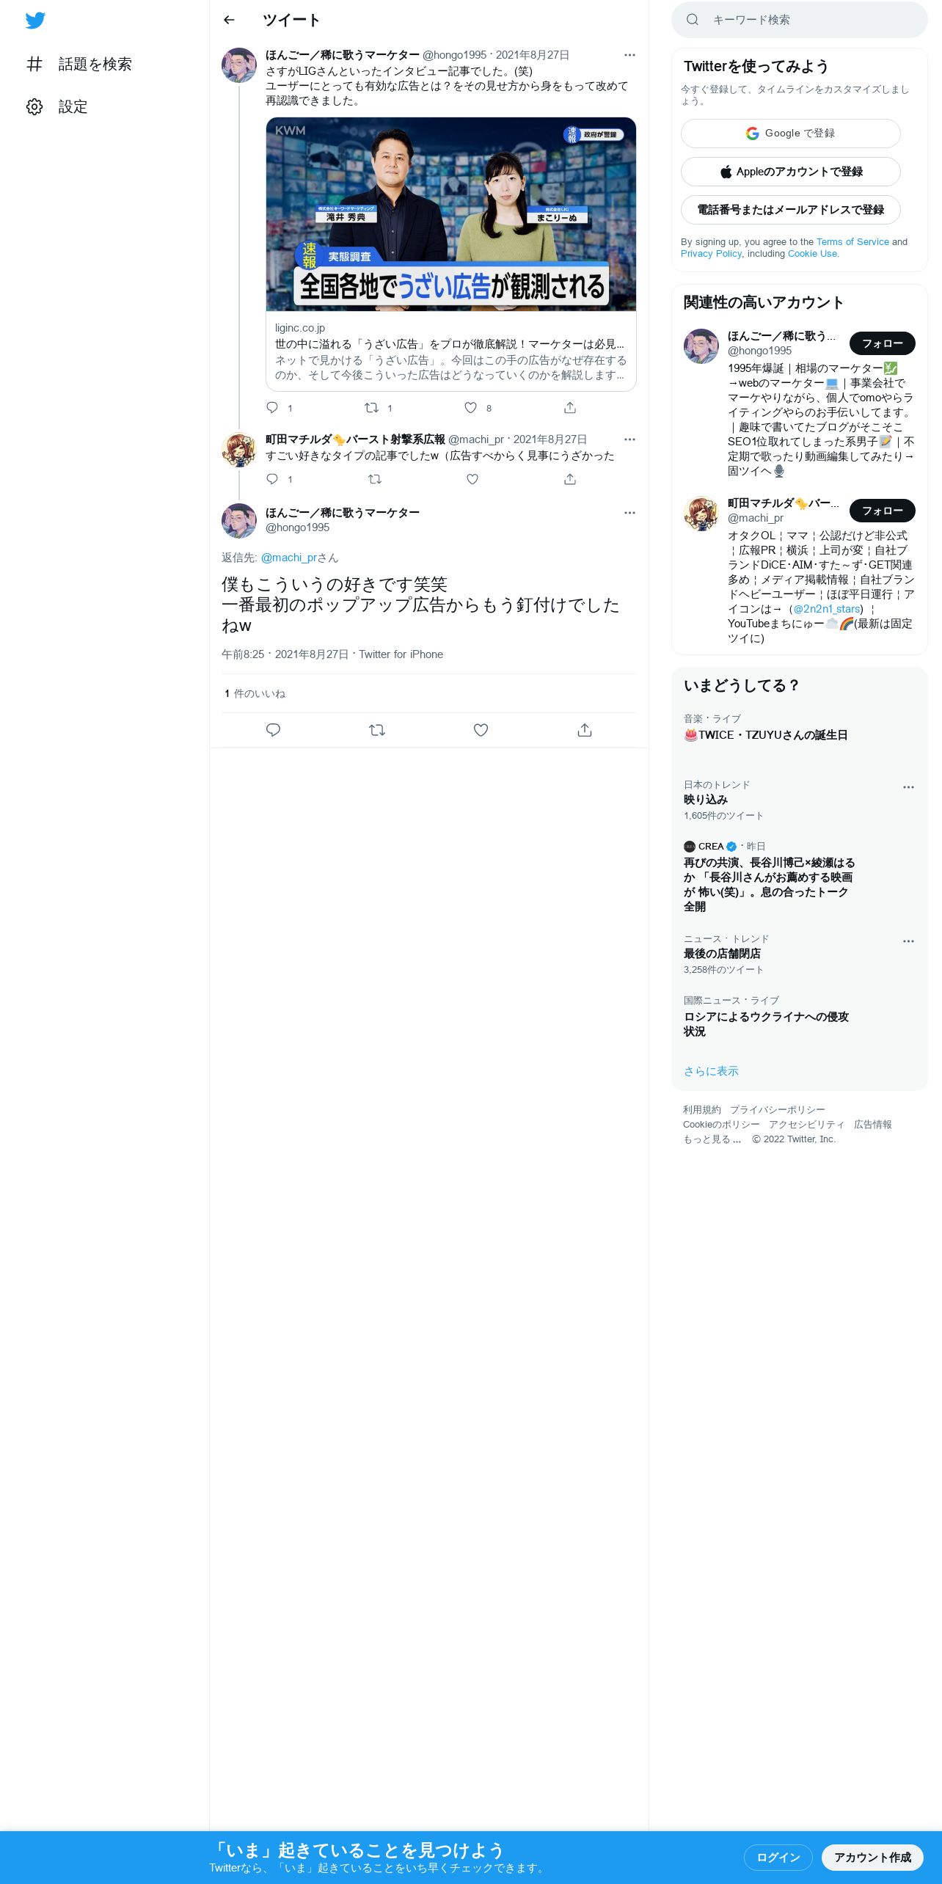Open more options on machi_pr reply
The height and width of the screenshot is (1884, 942).
tap(629, 439)
